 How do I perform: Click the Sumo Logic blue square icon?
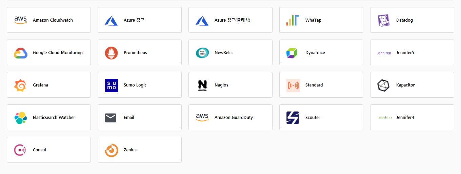(111, 85)
